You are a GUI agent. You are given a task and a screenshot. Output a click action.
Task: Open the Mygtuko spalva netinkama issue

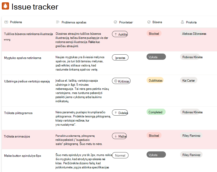(x=22, y=58)
